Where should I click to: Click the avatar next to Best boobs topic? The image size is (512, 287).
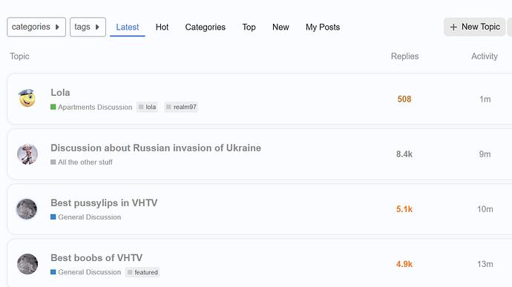[27, 264]
